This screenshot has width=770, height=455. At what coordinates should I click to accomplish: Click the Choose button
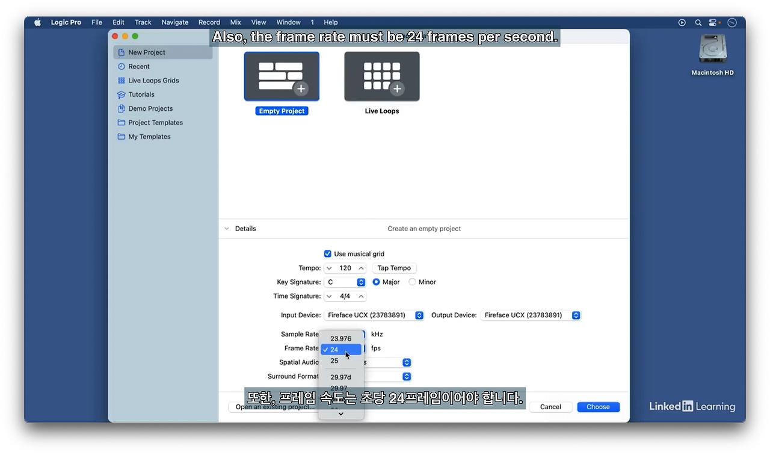click(599, 407)
